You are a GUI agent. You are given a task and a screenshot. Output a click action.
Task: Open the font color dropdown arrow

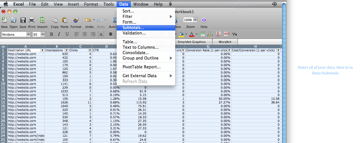[196, 34]
